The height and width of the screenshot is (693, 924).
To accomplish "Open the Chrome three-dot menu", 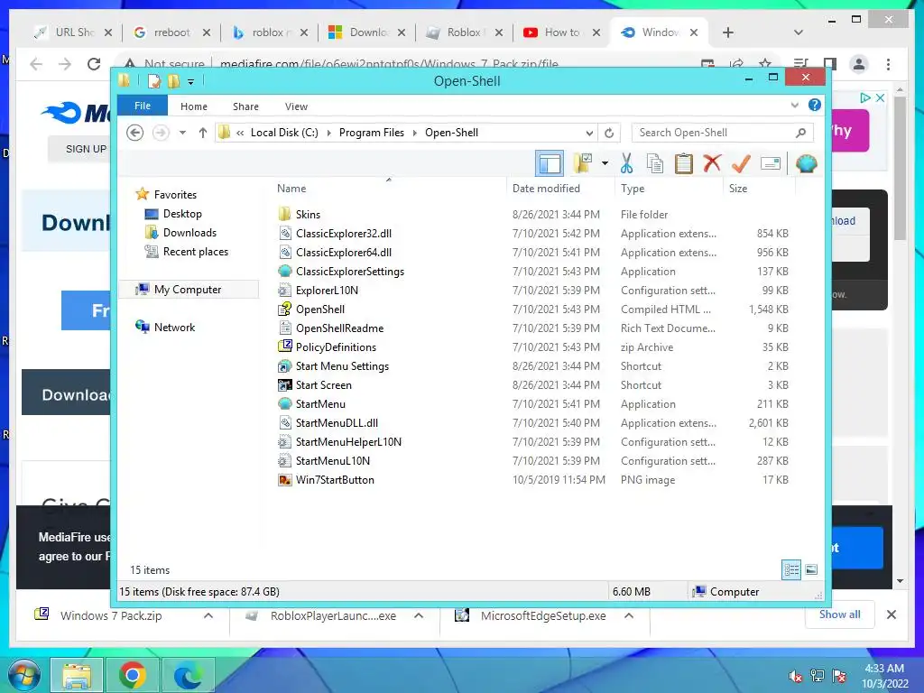I will click(888, 64).
